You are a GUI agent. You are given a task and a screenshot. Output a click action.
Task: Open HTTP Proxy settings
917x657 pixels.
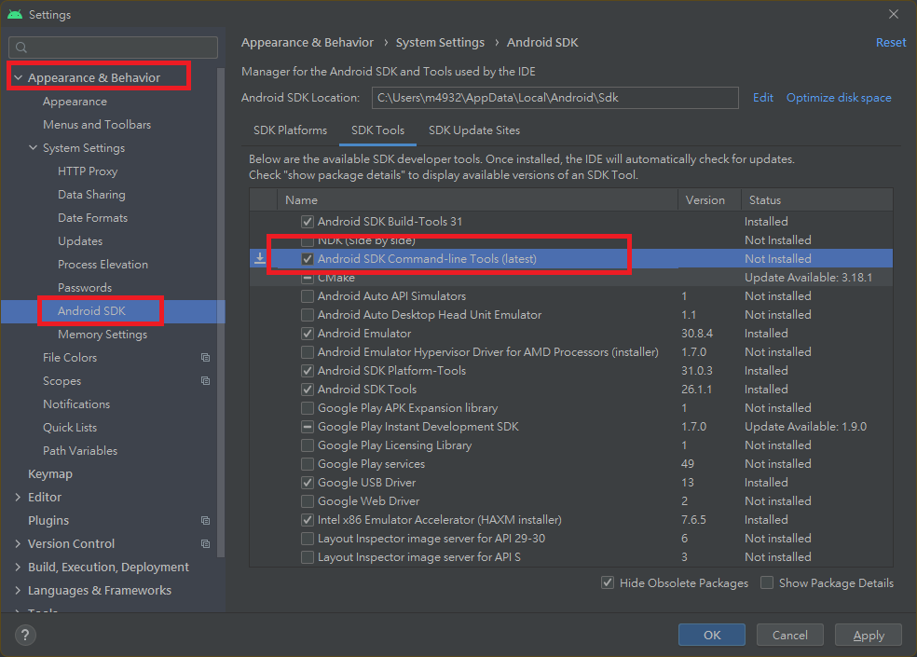(x=88, y=171)
